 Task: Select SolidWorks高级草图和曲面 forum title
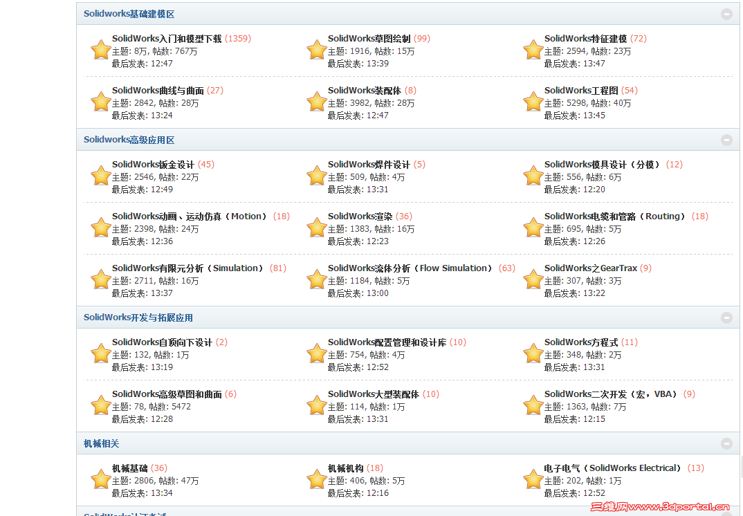click(x=167, y=394)
